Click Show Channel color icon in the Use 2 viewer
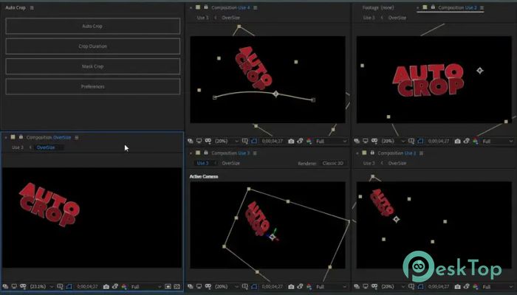The image size is (517, 295). coord(475,141)
